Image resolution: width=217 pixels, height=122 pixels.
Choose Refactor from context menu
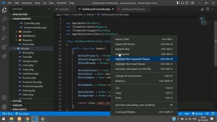[144, 81]
